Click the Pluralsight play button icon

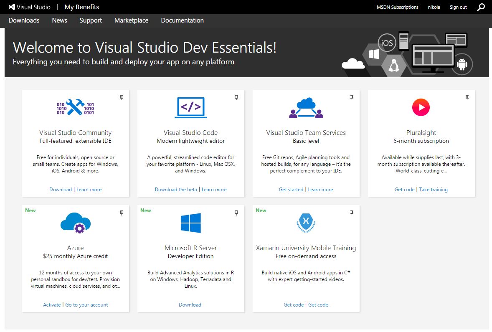[421, 107]
